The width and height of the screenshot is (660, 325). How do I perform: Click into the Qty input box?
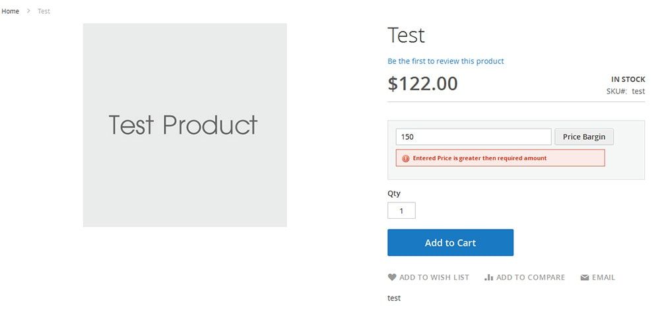[401, 211]
